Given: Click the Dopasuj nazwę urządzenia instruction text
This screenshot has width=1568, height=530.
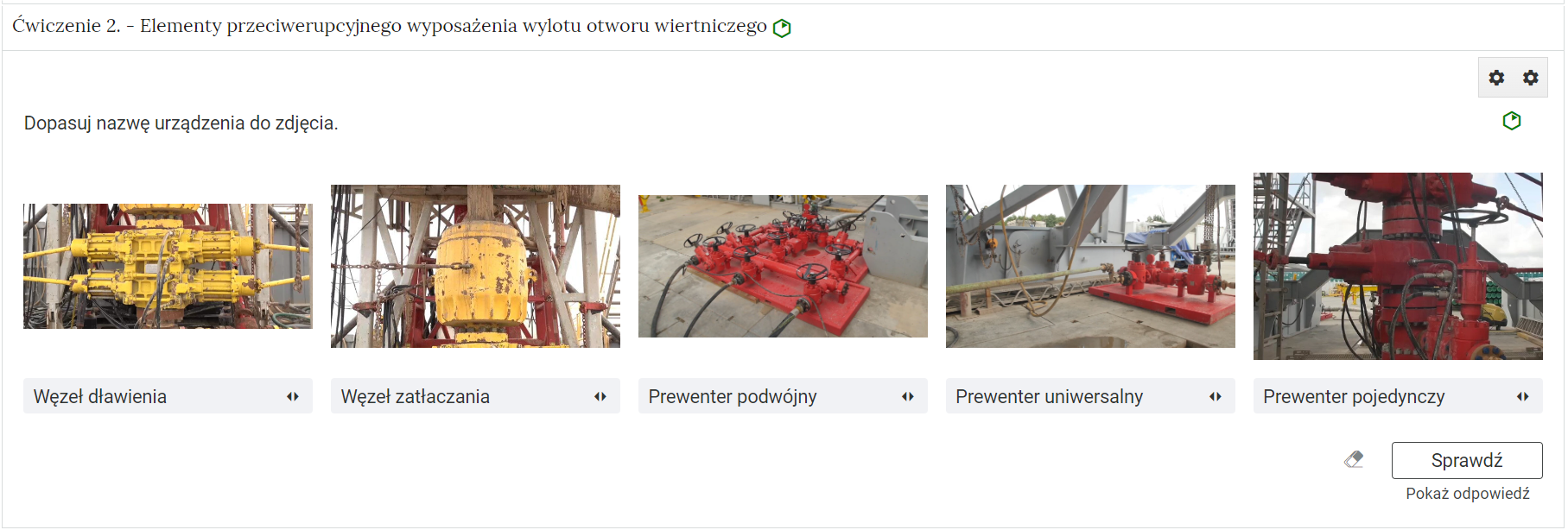Looking at the screenshot, I should (181, 123).
